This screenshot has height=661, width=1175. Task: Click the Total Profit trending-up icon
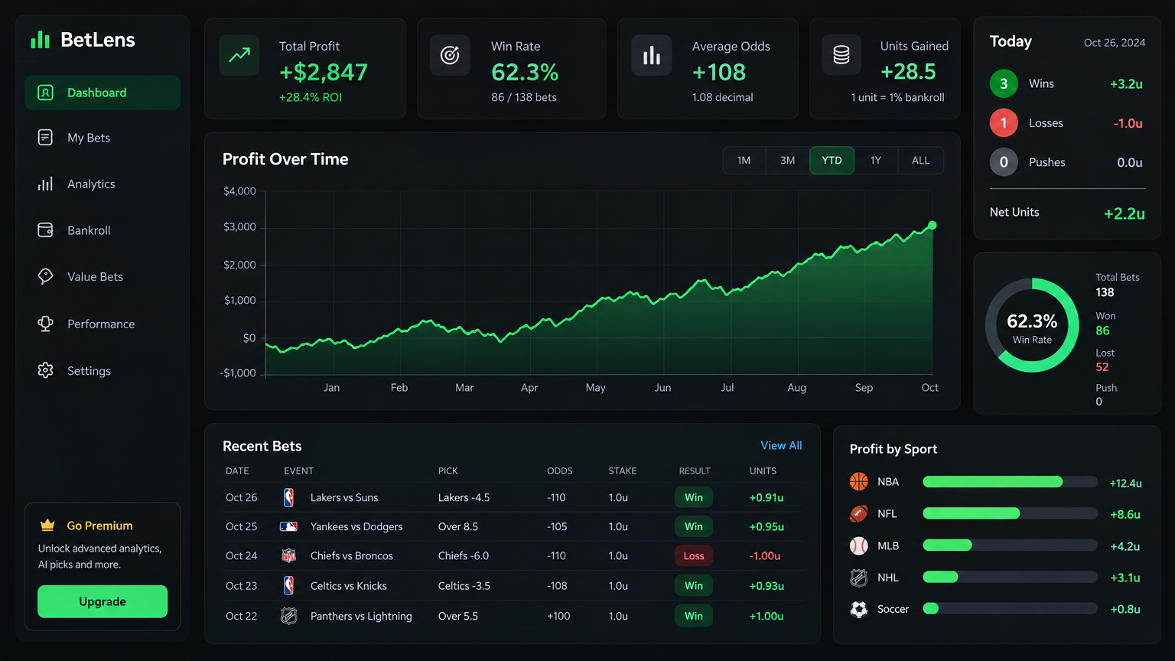pos(239,55)
